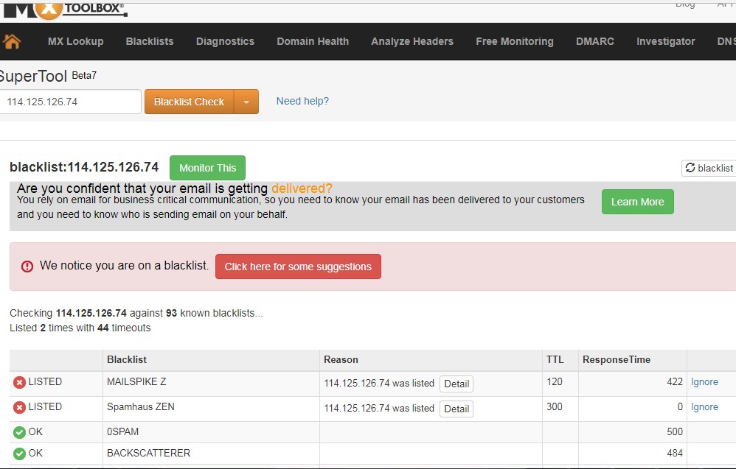This screenshot has height=469, width=736.
Task: Click the blacklist:114.125.126.74 heading
Action: 84,167
